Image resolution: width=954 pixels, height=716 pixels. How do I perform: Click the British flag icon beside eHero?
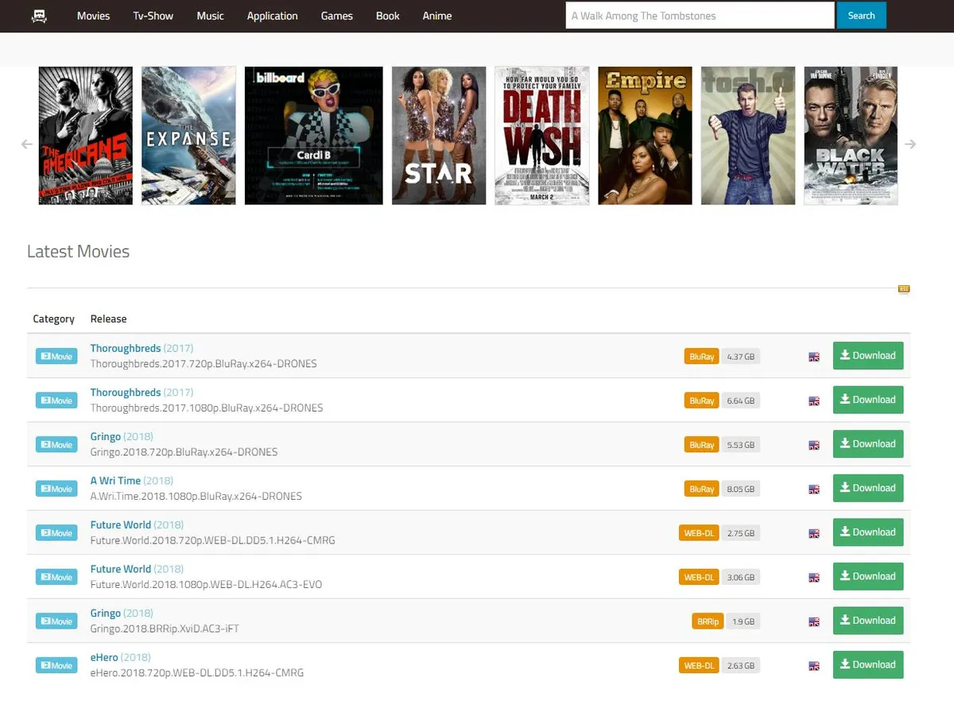click(813, 665)
